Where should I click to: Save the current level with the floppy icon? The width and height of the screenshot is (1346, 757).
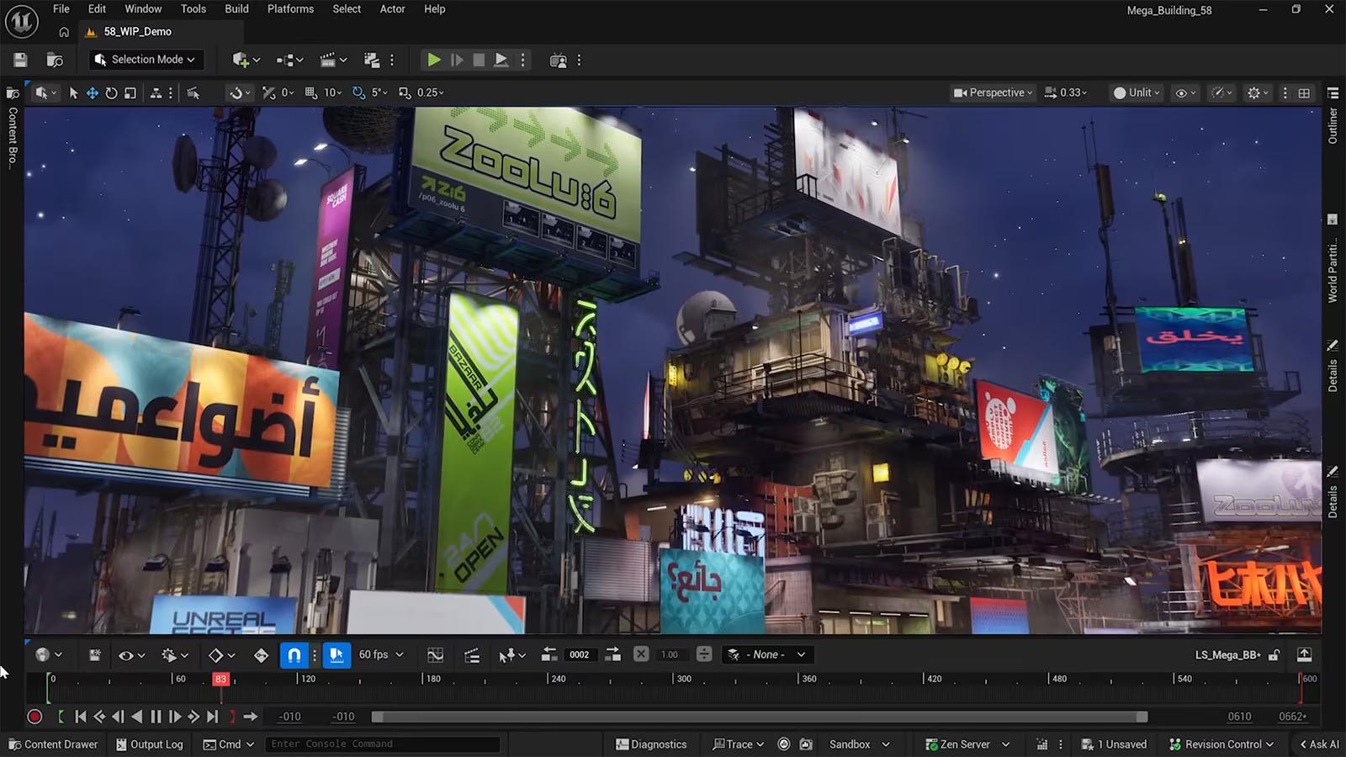click(20, 60)
